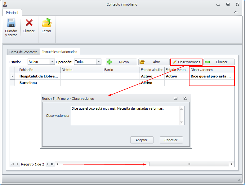Click the green minus Eliminar grid button
This screenshot has height=185, width=245.
point(219,62)
